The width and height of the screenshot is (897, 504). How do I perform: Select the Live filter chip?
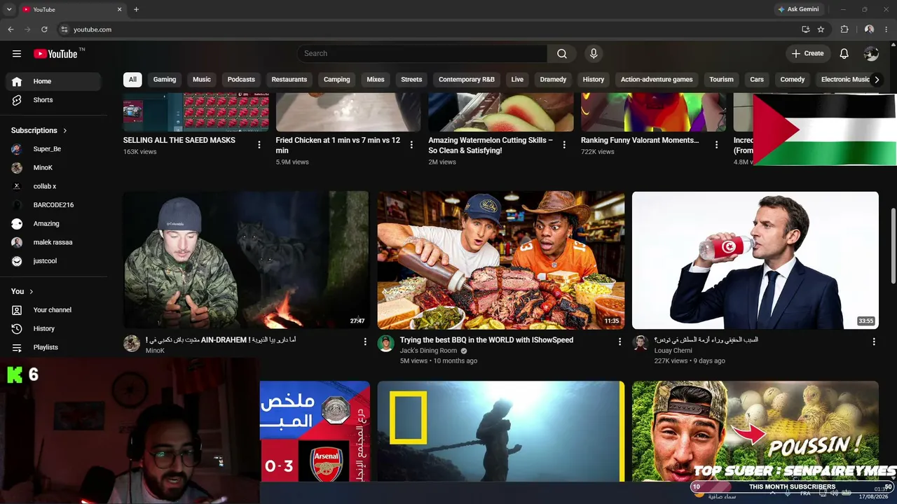[x=517, y=80]
